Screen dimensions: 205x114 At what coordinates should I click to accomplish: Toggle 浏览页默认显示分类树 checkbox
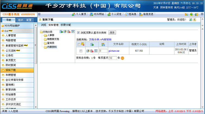coord(78,33)
